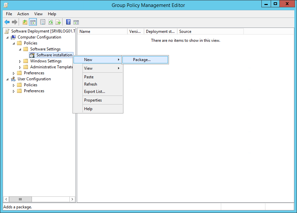This screenshot has width=297, height=213.
Task: Sort by the Source column header
Action: [x=185, y=31]
